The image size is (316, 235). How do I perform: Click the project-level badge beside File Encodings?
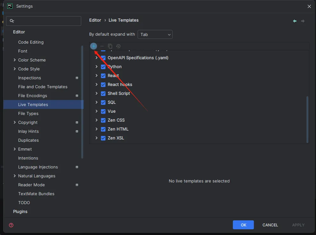pyautogui.click(x=77, y=96)
